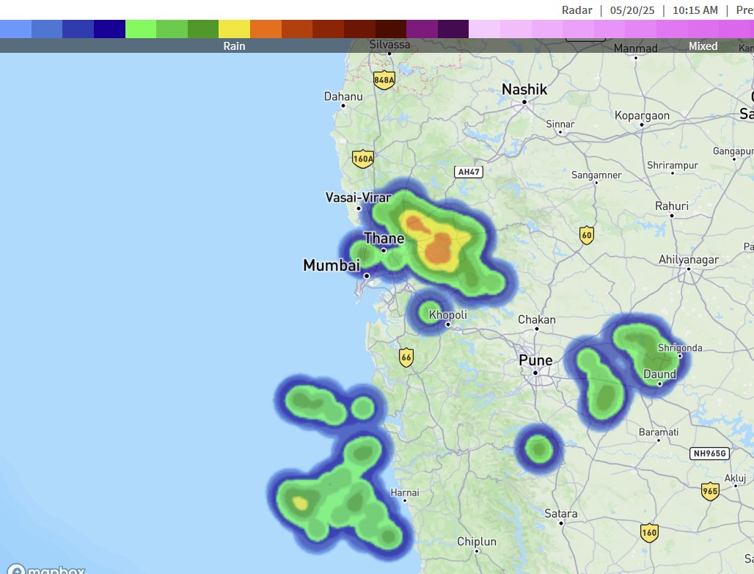Pick the lightest pink mixed legend swatch
The width and height of the screenshot is (754, 574).
pyautogui.click(x=484, y=29)
